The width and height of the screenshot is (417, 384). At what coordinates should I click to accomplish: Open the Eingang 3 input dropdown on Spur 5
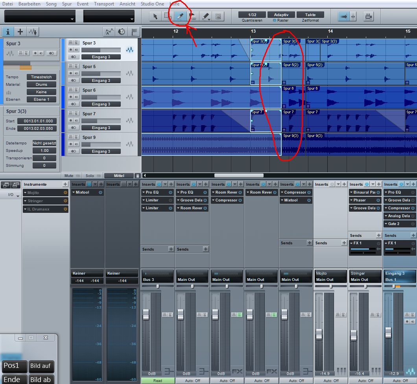(x=101, y=81)
